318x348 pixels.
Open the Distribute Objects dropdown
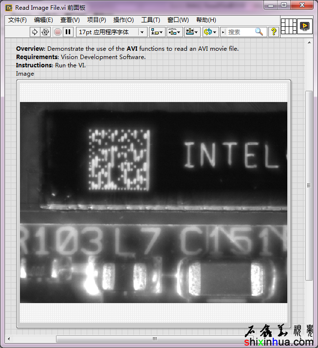coord(174,32)
